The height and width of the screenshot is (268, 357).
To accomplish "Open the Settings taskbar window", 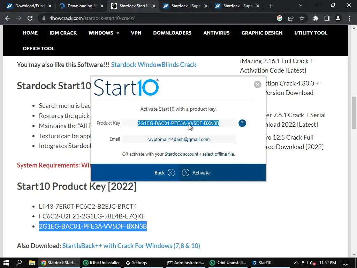I will 137,263.
